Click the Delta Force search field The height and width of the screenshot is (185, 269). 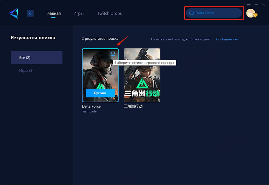coord(214,13)
